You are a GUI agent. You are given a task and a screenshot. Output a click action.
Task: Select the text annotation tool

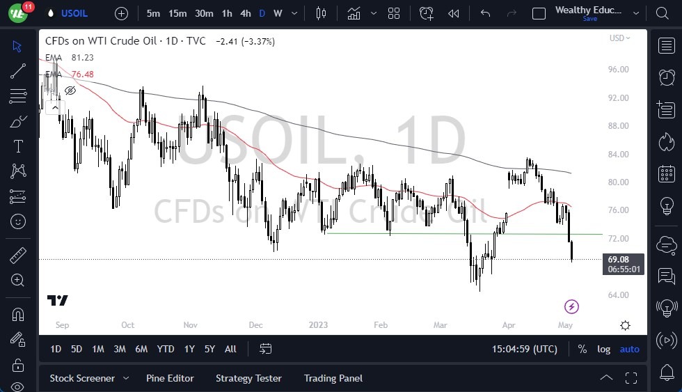tap(17, 146)
